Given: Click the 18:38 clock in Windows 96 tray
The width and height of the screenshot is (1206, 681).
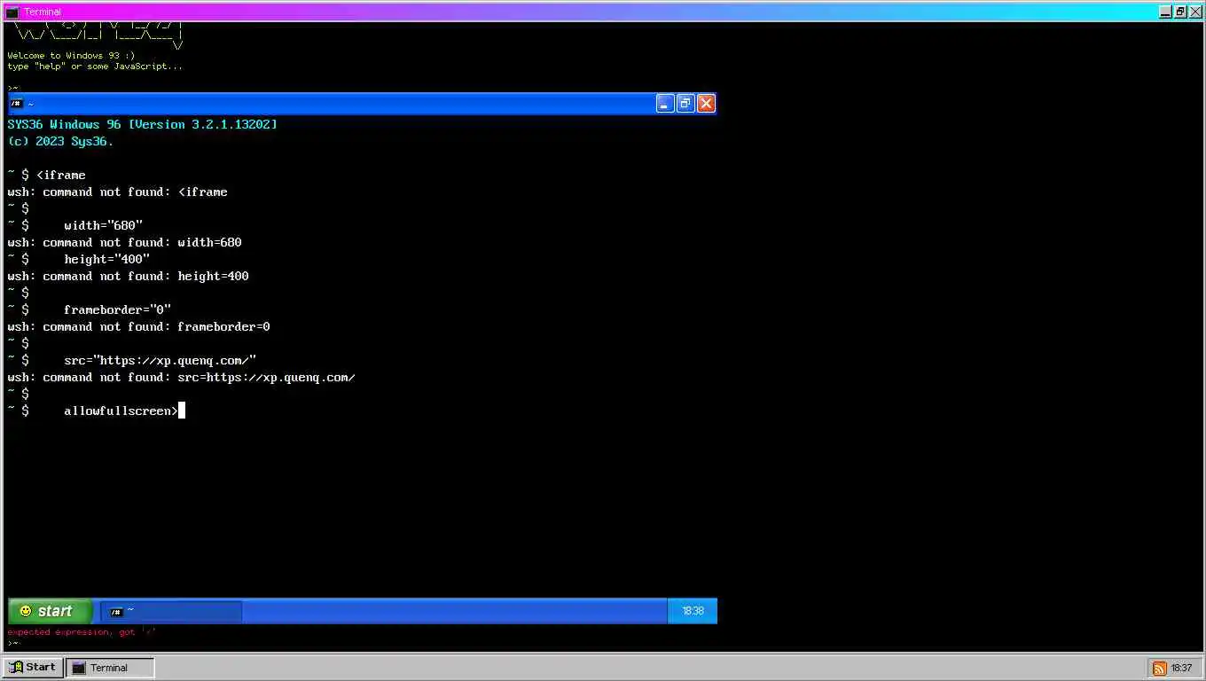Looking at the screenshot, I should tap(693, 611).
